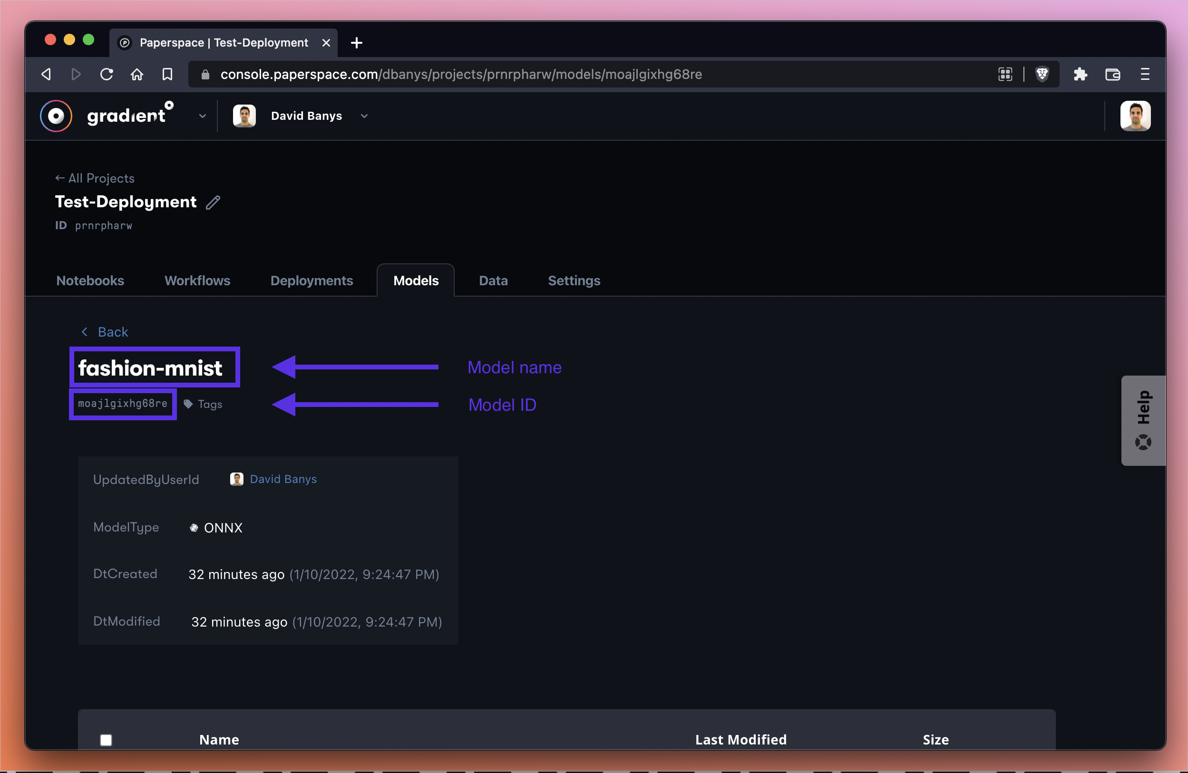Viewport: 1188px width, 773px height.
Task: Open the Help side panel
Action: [x=1143, y=420]
